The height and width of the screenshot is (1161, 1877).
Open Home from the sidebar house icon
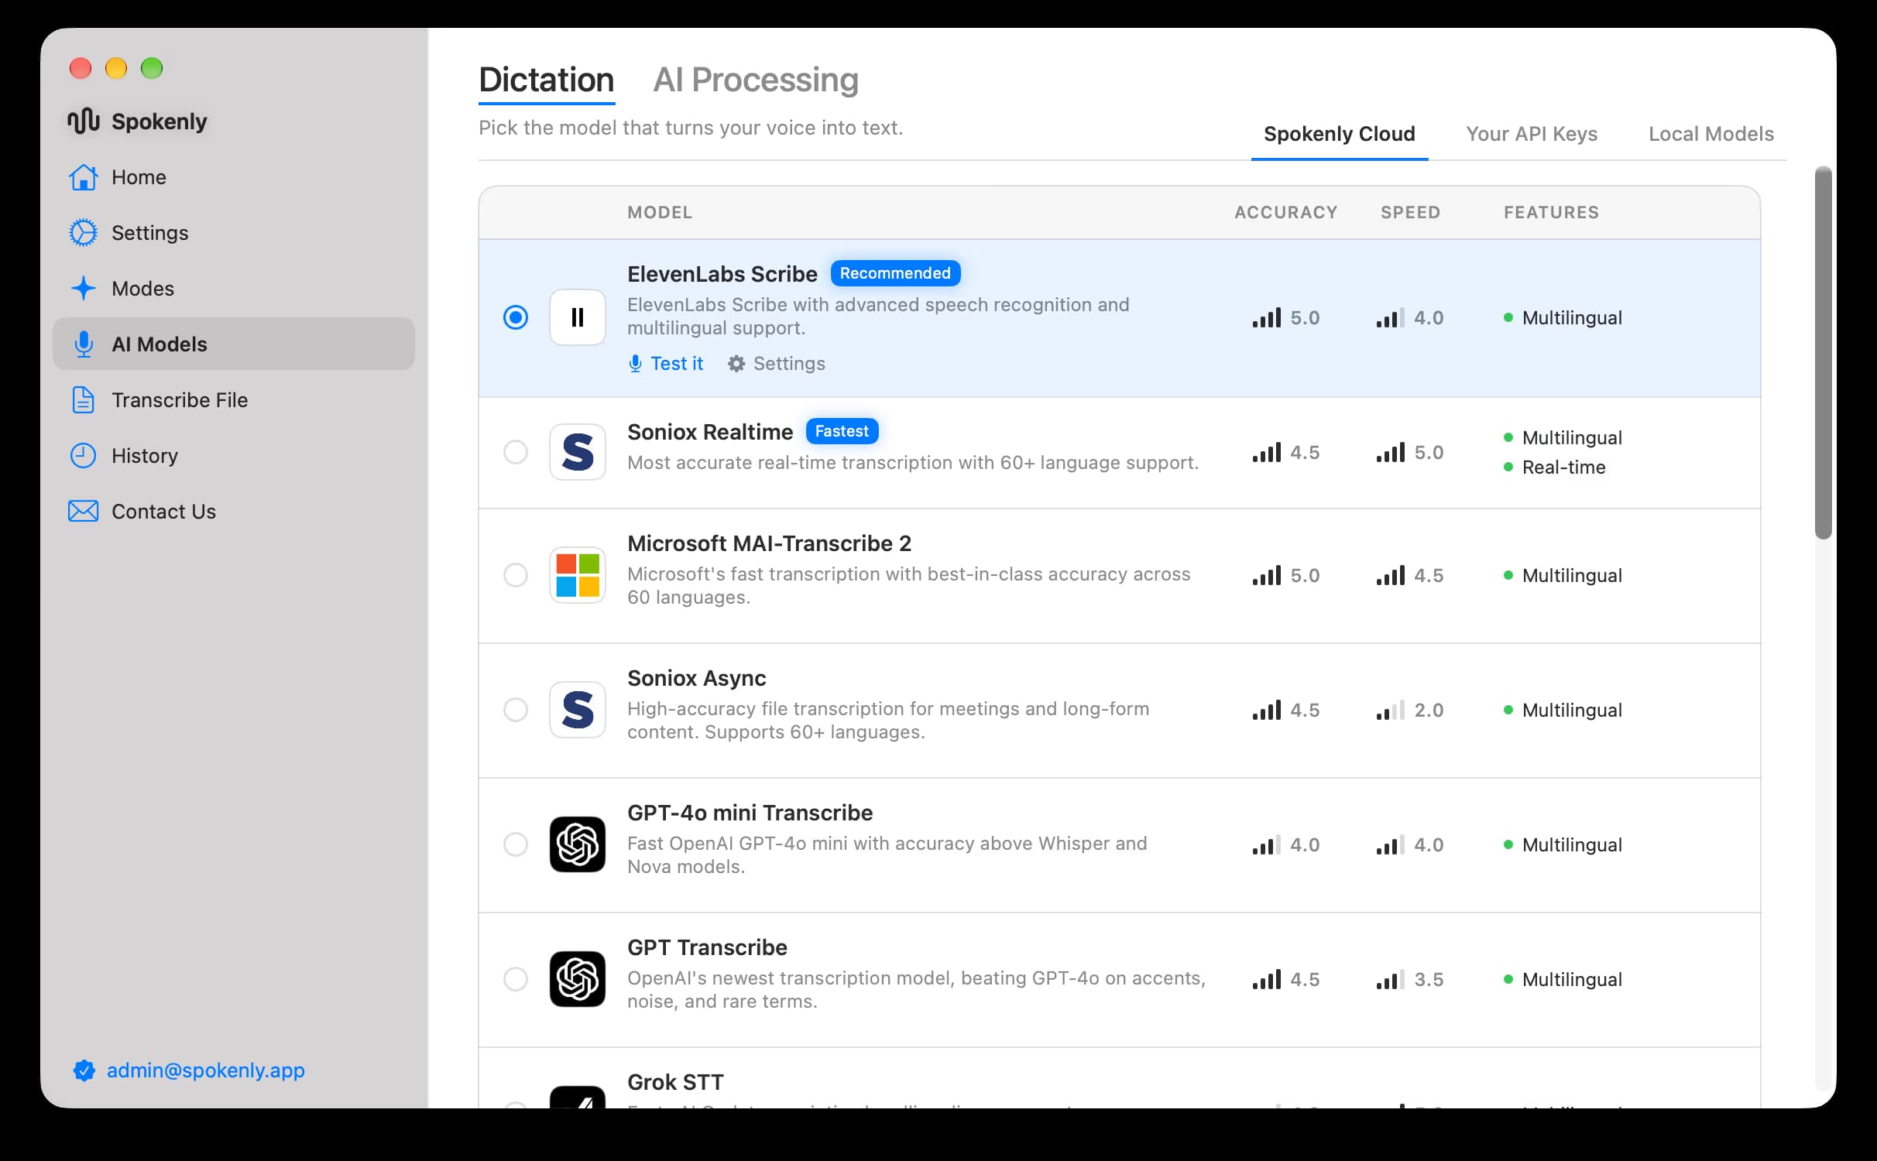(x=83, y=177)
